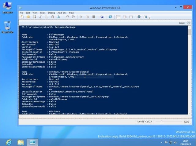The height and width of the screenshot is (146, 196).
Task: Open the Add-ons menu
Action: [62, 13]
